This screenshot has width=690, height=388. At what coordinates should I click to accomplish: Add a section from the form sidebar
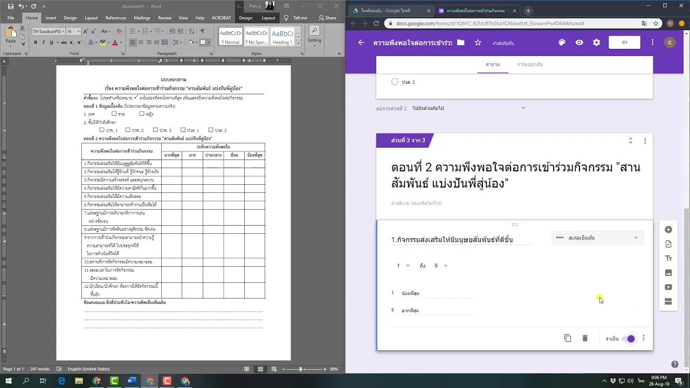[668, 302]
